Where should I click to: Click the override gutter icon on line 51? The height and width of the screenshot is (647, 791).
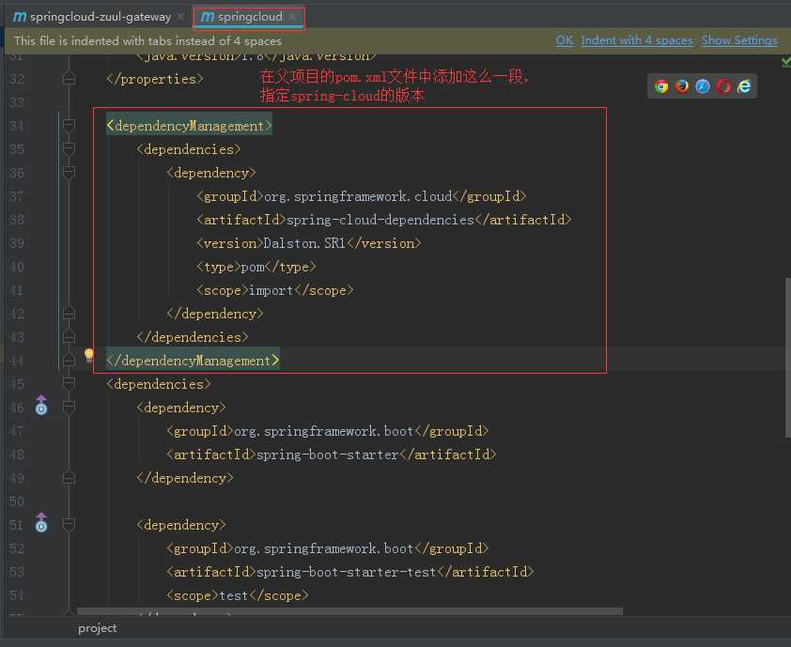(41, 523)
